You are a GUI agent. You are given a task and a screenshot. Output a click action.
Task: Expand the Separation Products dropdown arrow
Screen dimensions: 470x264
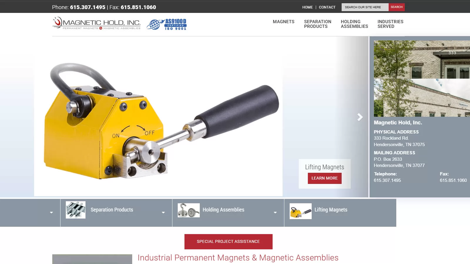coord(163,212)
